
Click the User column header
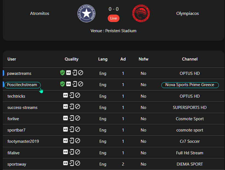pyautogui.click(x=12, y=59)
